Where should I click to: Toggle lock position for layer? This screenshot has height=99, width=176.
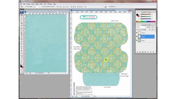coord(143,29)
